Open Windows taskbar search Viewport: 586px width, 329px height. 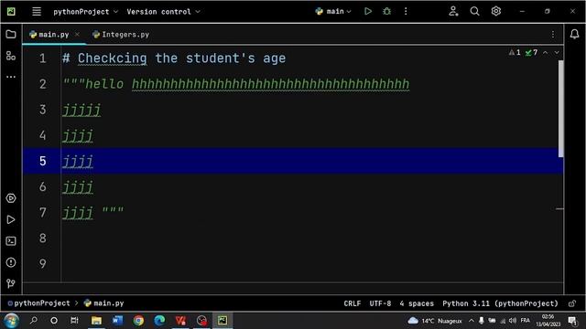click(33, 321)
